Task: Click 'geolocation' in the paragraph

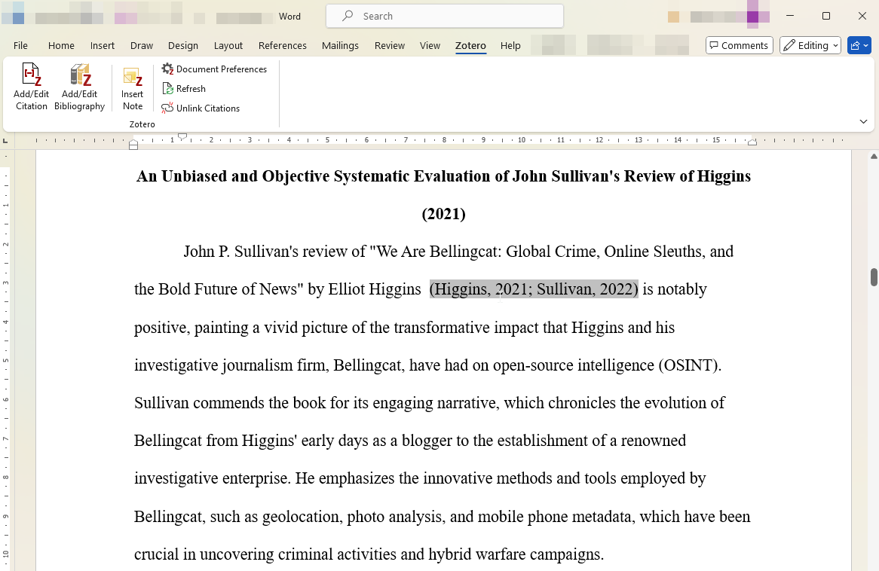Action: coord(302,517)
